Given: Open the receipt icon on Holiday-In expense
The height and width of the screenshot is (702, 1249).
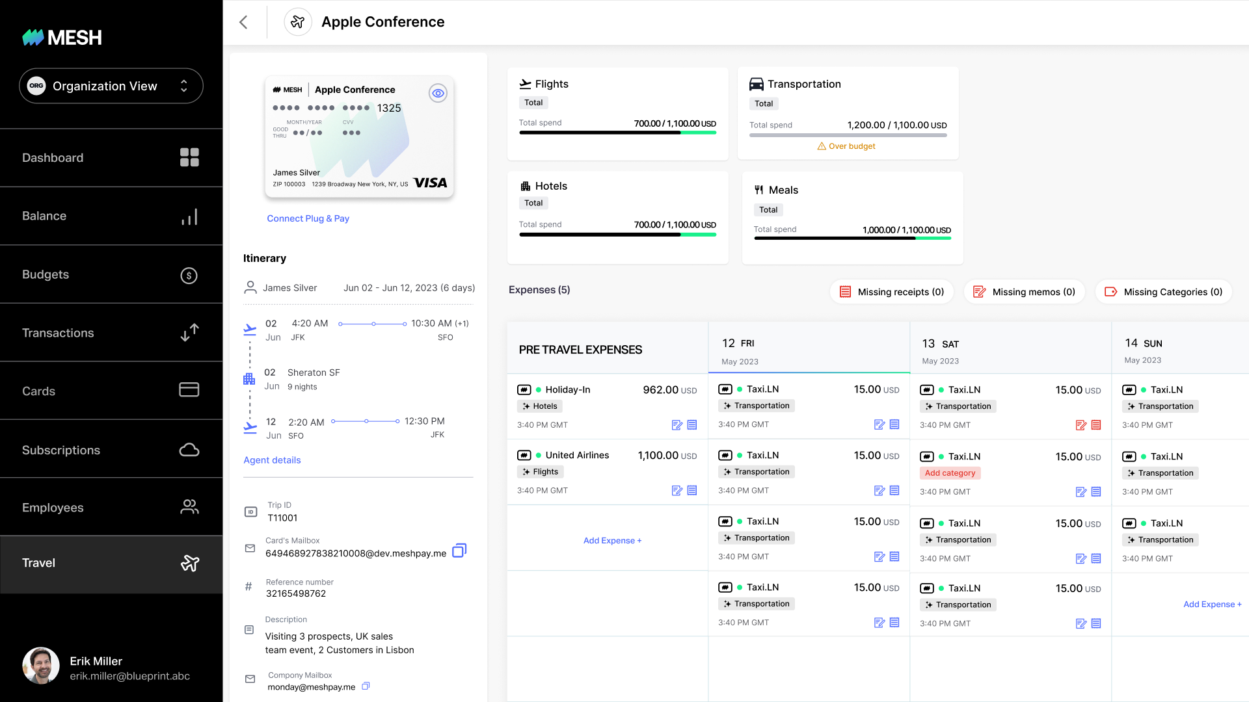Looking at the screenshot, I should pos(692,424).
